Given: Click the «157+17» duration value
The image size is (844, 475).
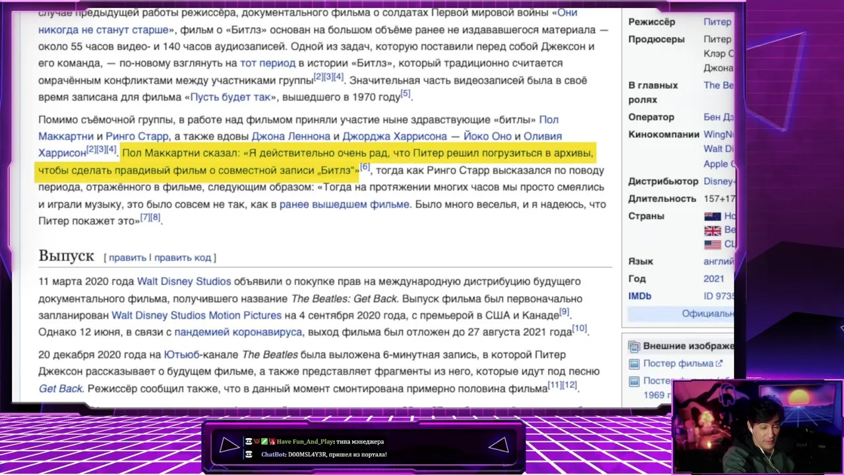Looking at the screenshot, I should (719, 199).
